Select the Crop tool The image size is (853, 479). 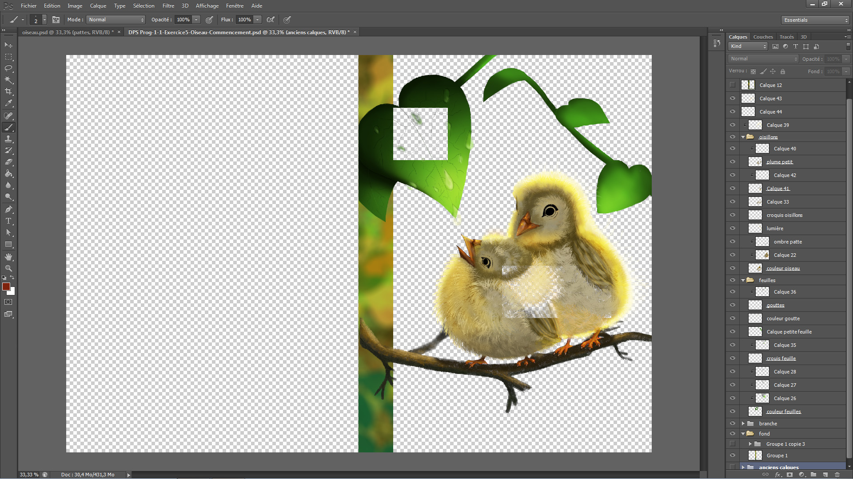[8, 91]
